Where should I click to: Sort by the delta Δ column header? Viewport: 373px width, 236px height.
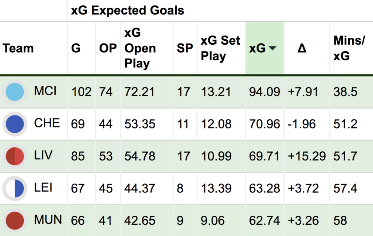tap(302, 48)
